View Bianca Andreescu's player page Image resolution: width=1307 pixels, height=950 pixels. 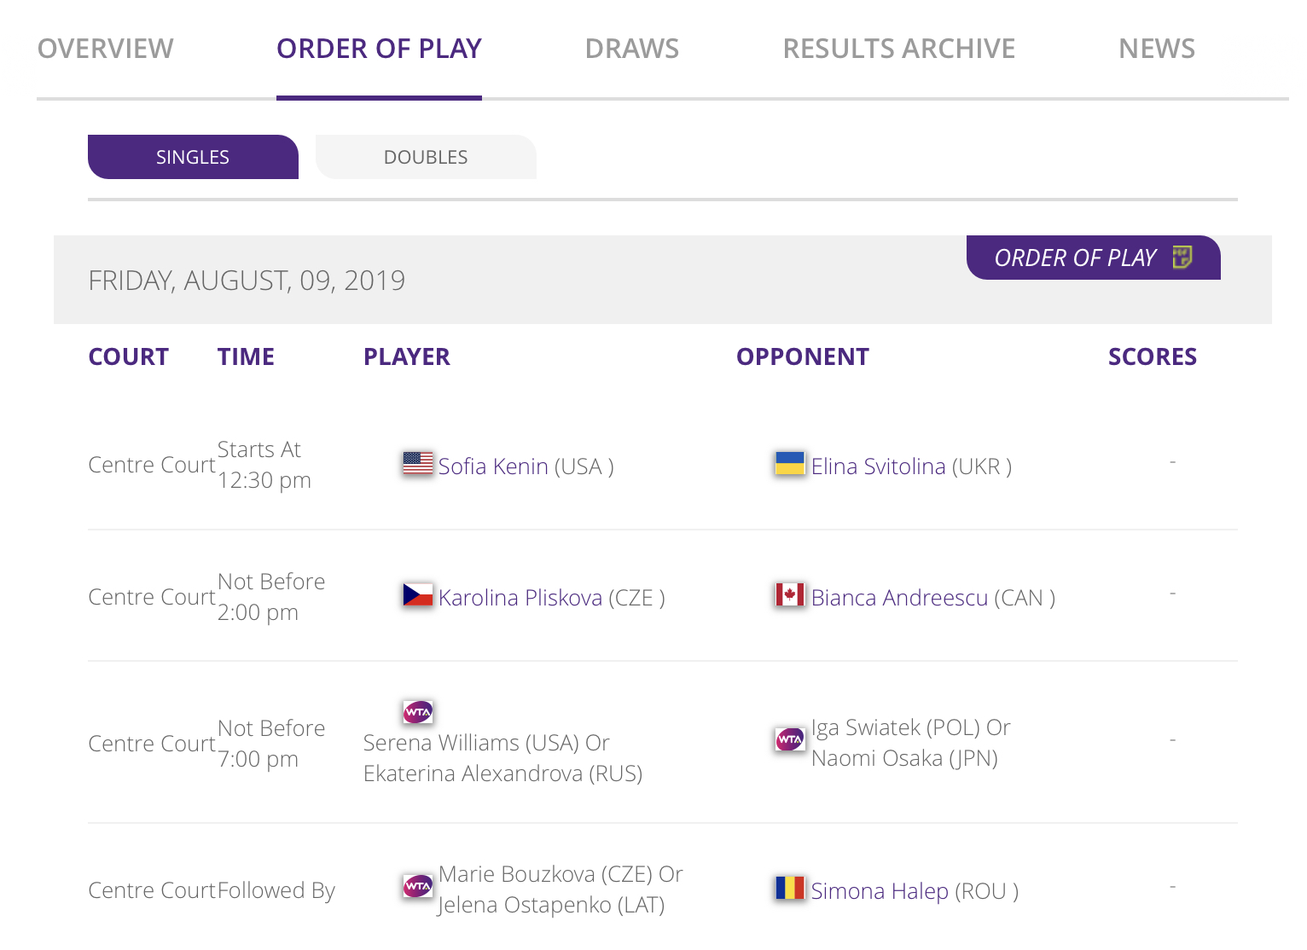(x=899, y=598)
